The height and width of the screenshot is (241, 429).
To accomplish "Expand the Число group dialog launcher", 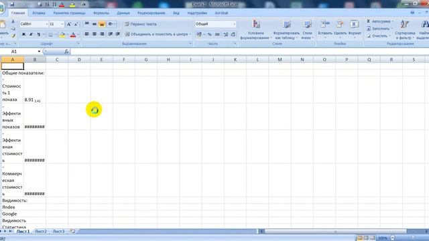I will pos(235,44).
